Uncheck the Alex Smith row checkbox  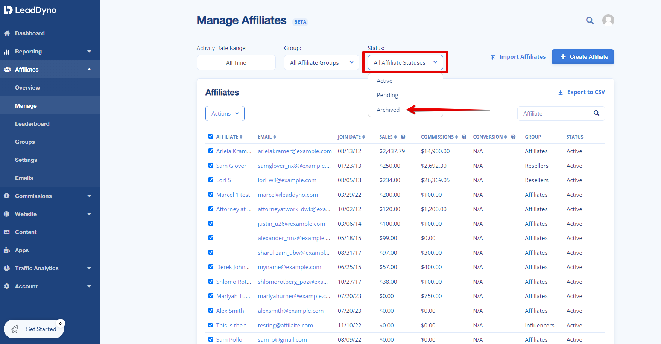point(211,311)
